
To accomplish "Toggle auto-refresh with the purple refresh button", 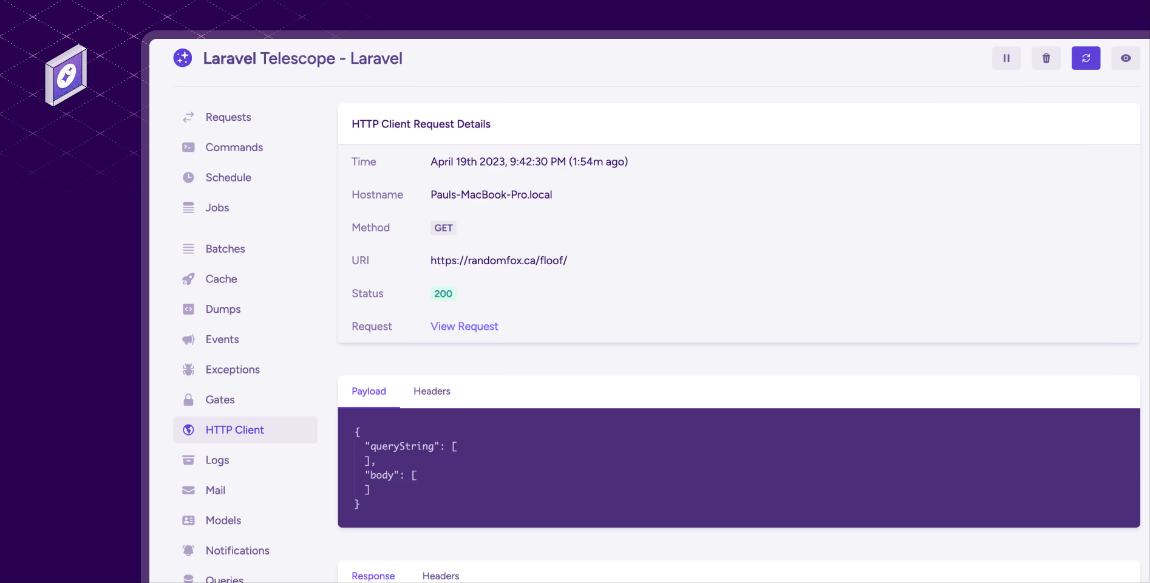I will (1086, 58).
